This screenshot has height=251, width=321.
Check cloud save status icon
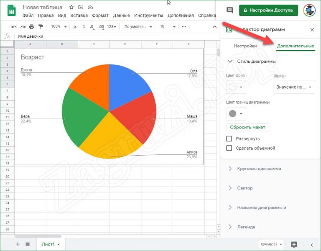click(x=90, y=8)
